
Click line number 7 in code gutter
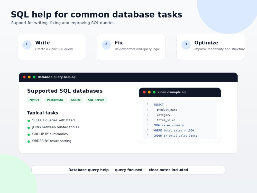pos(148,136)
